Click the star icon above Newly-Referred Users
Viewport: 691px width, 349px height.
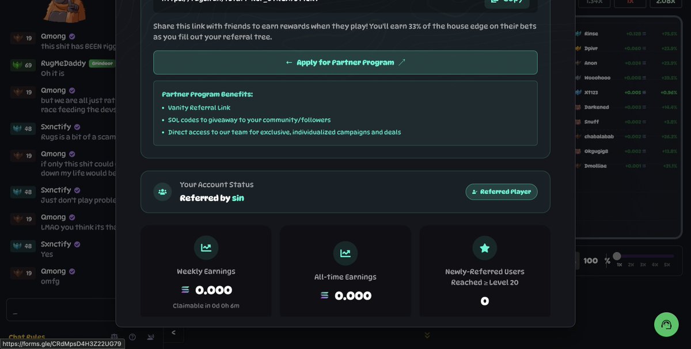pyautogui.click(x=485, y=248)
